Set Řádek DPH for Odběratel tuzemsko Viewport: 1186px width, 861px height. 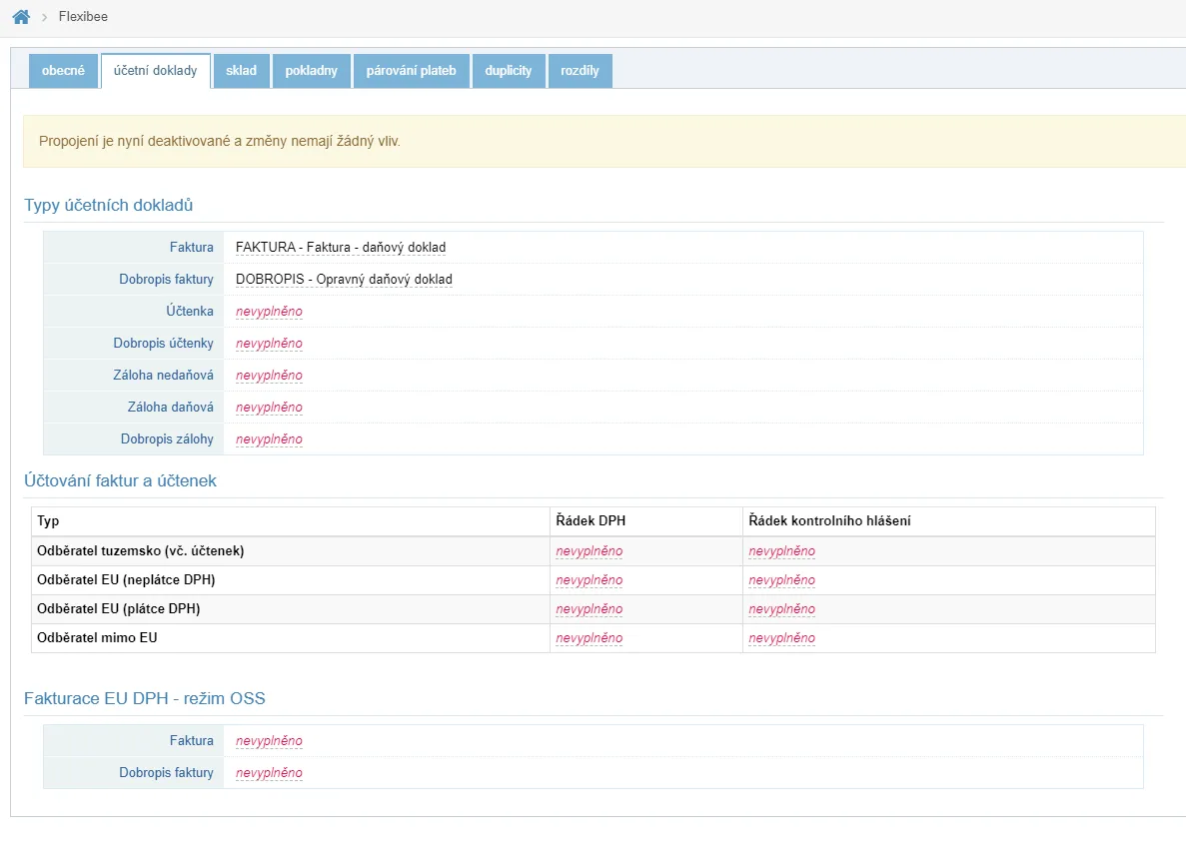590,551
